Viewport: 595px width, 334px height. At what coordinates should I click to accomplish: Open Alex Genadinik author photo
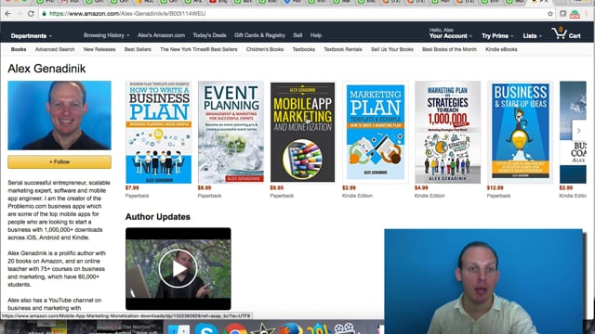click(x=59, y=115)
